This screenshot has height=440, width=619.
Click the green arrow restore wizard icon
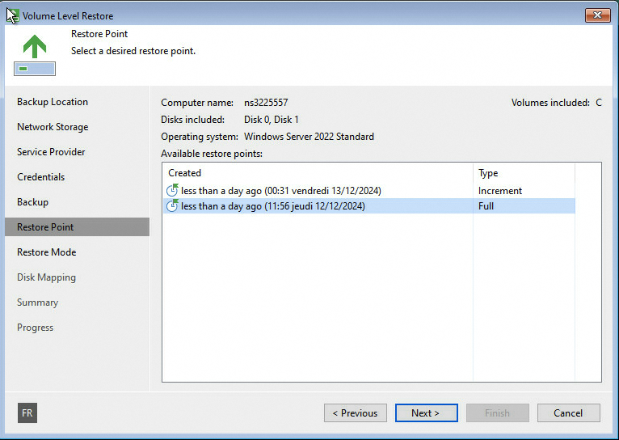34,54
